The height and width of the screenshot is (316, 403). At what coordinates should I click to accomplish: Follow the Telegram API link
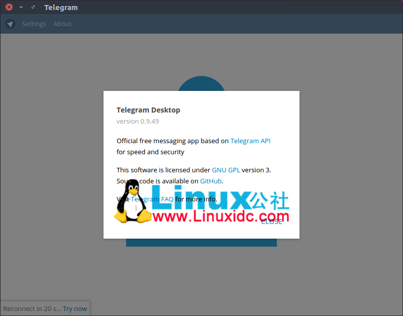click(250, 141)
